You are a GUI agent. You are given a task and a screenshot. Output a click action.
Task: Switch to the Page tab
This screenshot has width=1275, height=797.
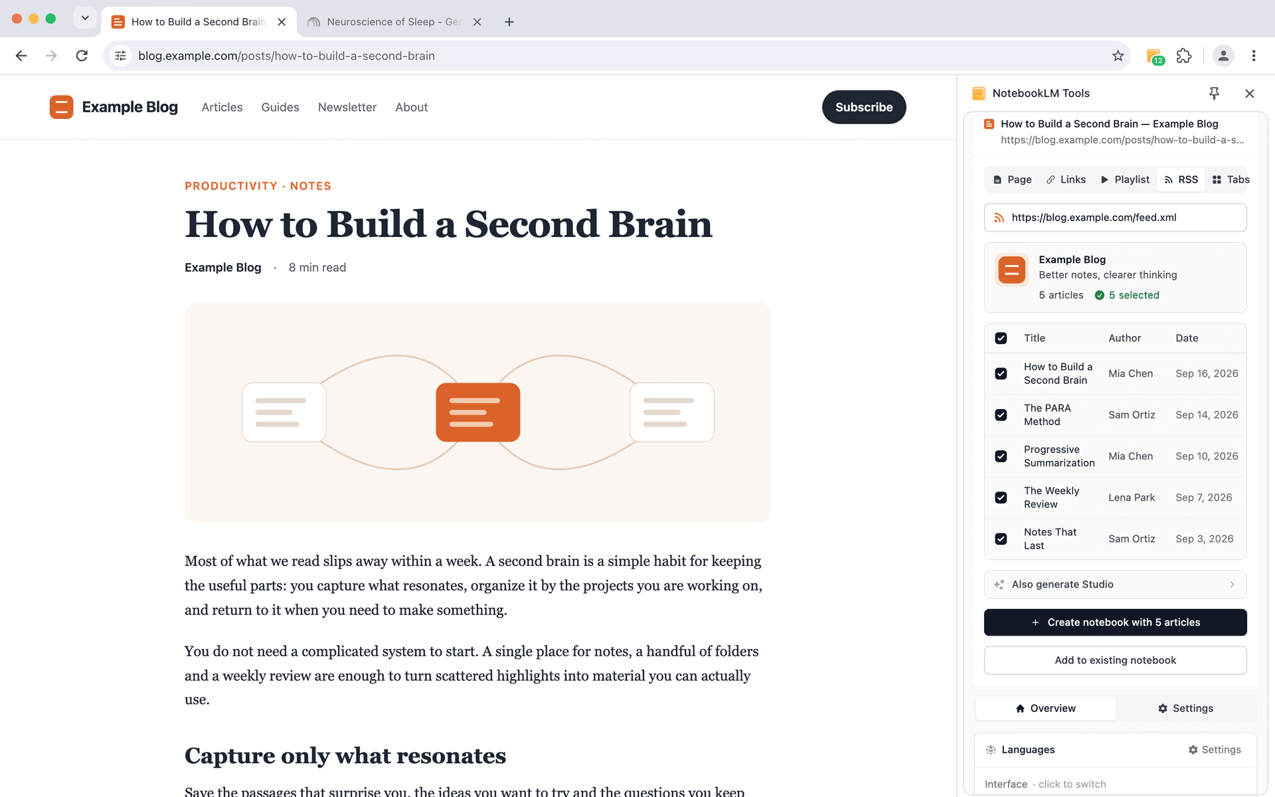click(1012, 179)
